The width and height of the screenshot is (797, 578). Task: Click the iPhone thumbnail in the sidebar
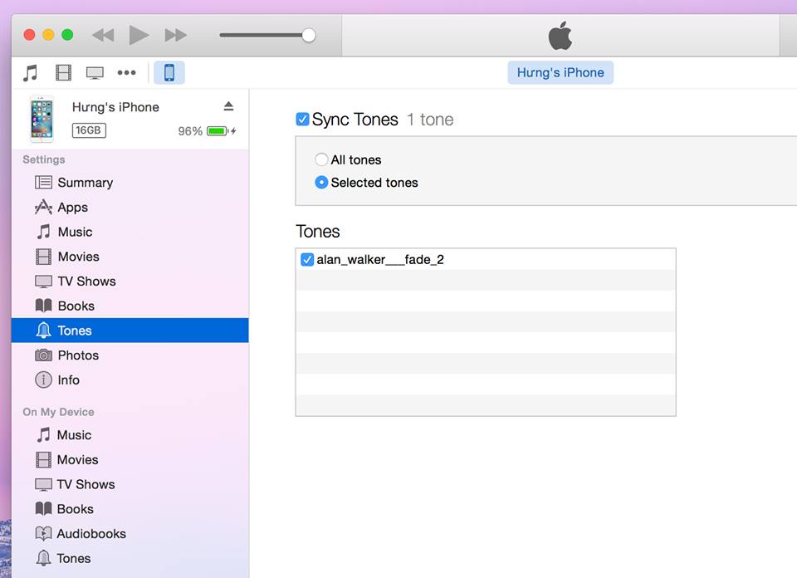42,118
